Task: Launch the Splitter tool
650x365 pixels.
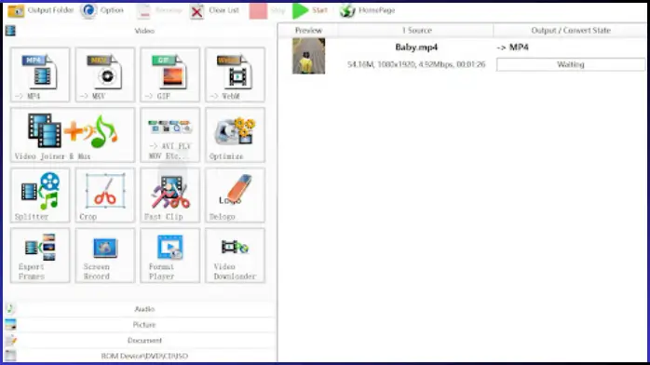Action: 40,196
